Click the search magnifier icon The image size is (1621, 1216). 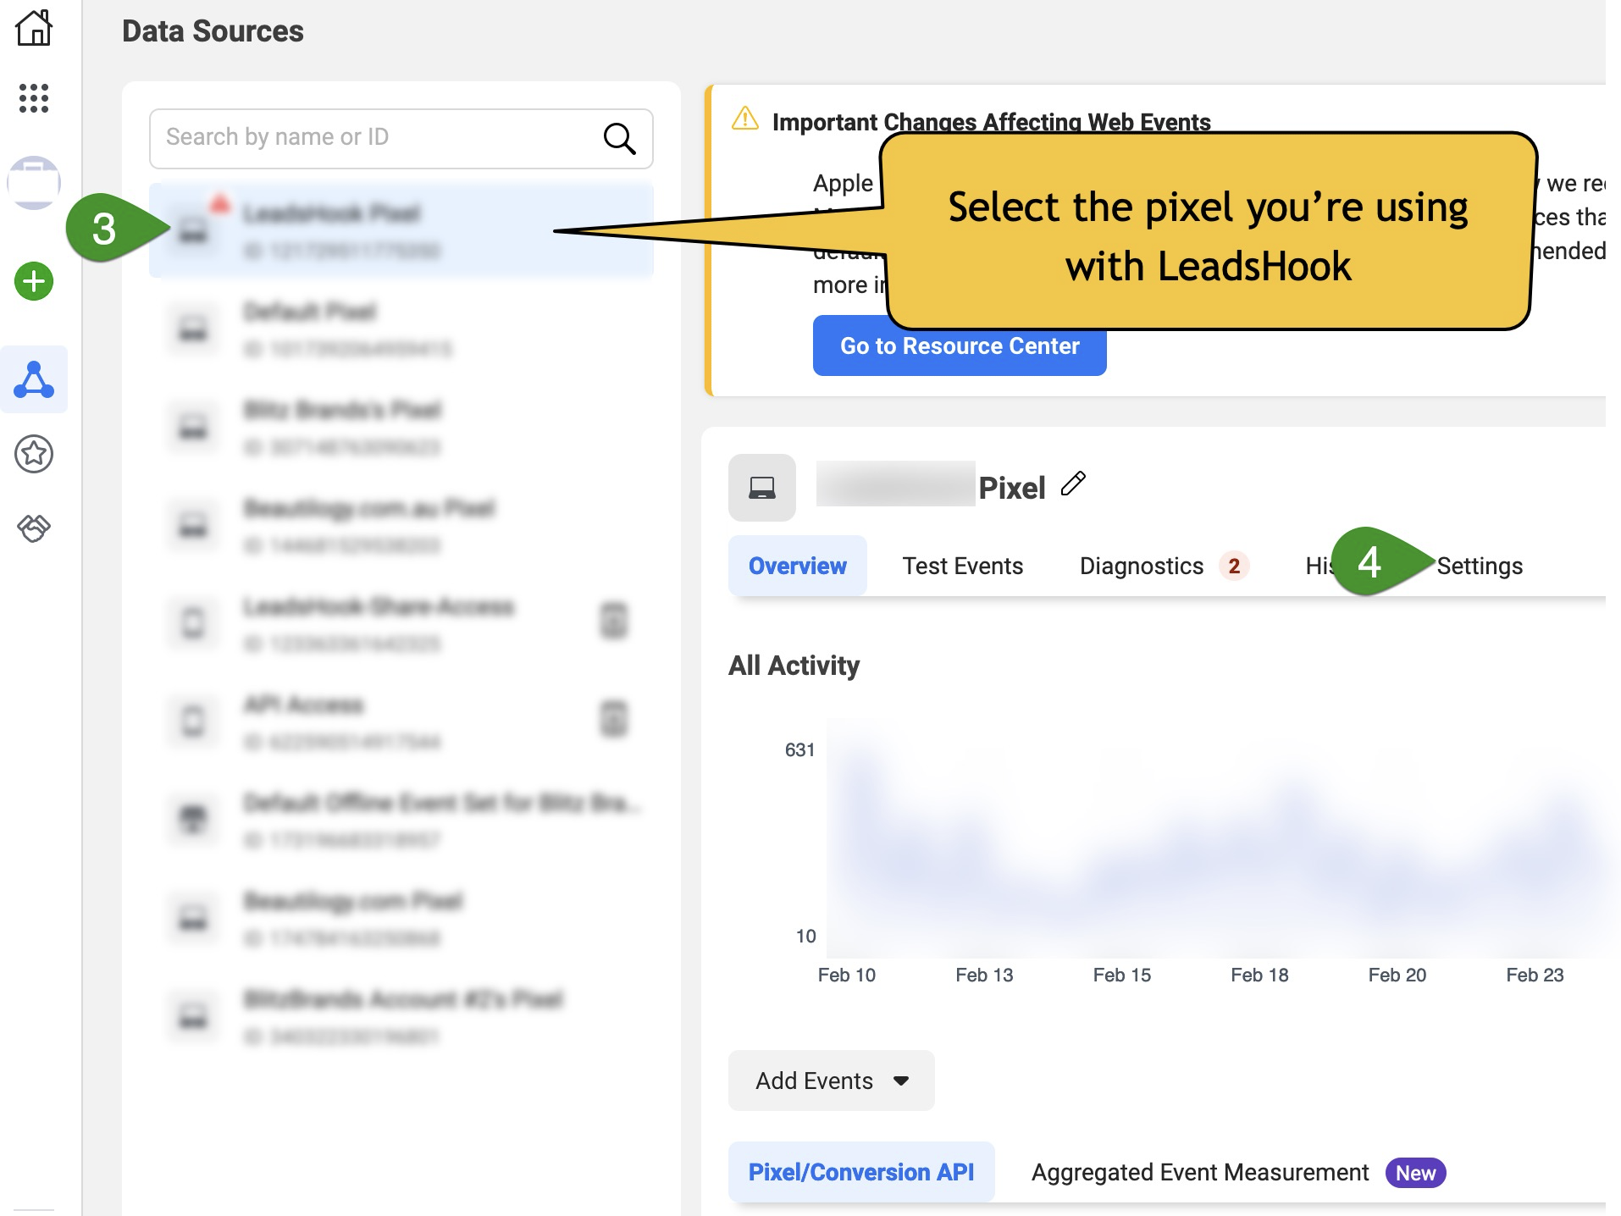point(619,138)
